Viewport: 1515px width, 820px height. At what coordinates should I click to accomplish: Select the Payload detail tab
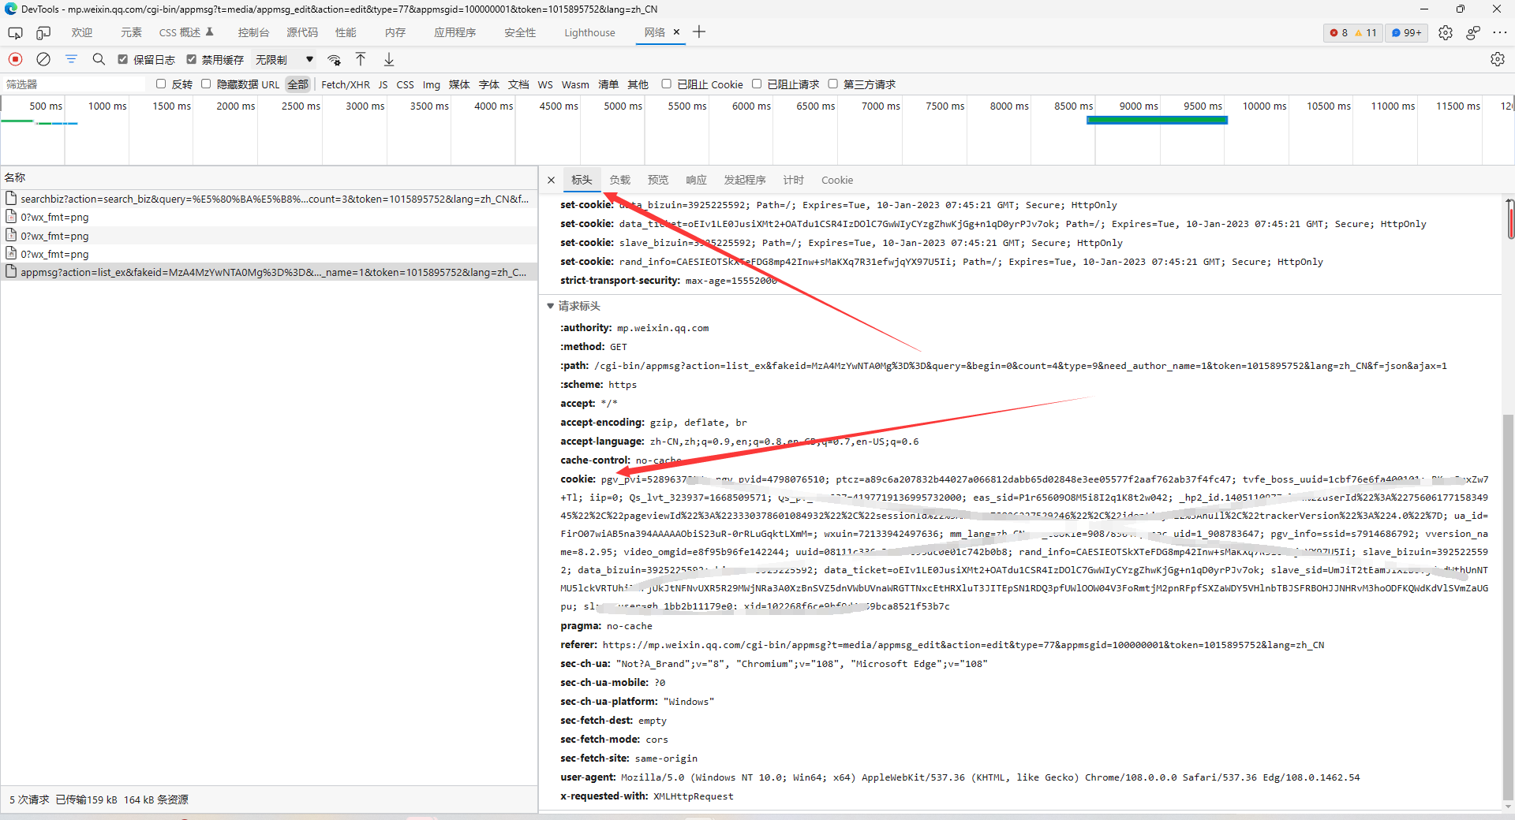coord(619,180)
